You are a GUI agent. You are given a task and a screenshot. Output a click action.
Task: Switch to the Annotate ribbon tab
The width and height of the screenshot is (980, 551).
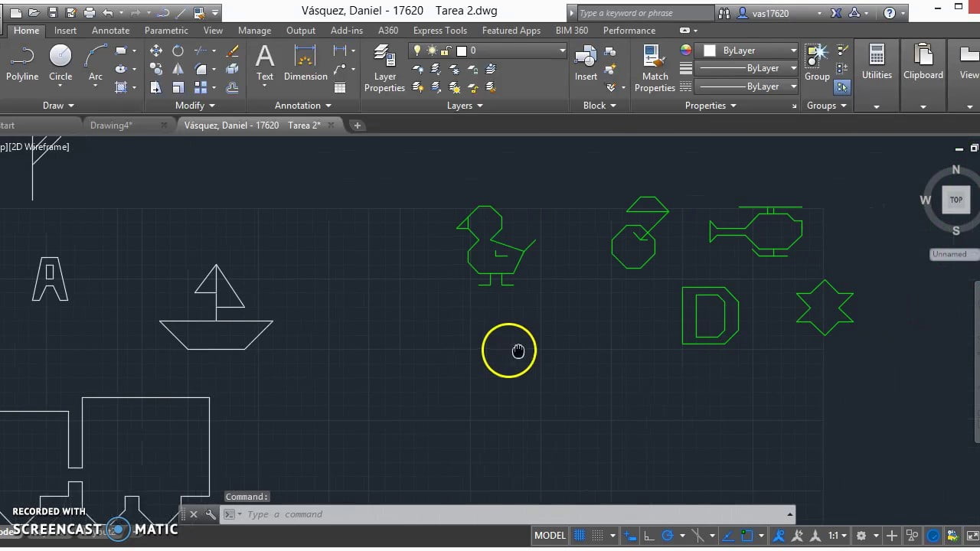pyautogui.click(x=110, y=31)
